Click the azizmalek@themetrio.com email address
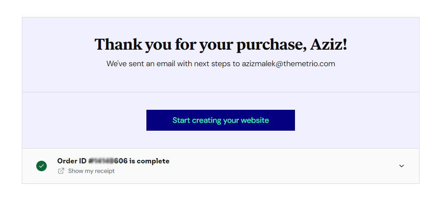This screenshot has width=437, height=203. pos(288,64)
